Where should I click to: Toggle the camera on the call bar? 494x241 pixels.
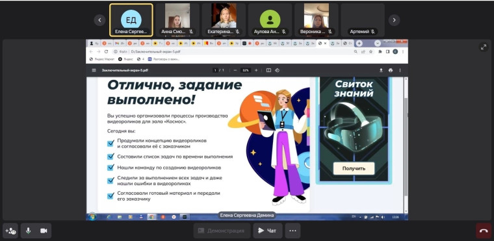point(44,231)
